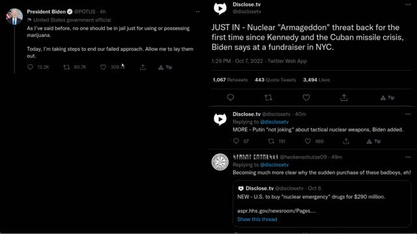Open President Biden's profile picture

click(x=14, y=16)
